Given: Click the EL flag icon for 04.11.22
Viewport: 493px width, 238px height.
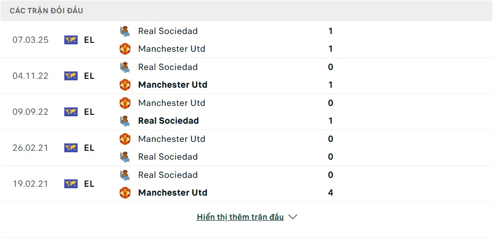Looking at the screenshot, I should point(71,76).
